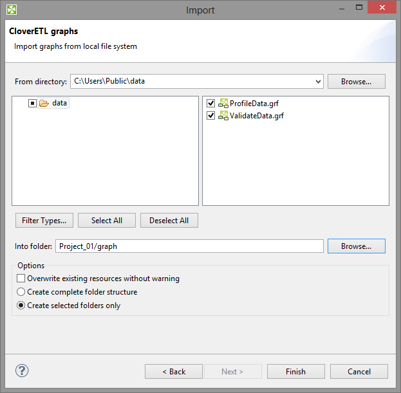Open the From directory dropdown list
Image resolution: width=401 pixels, height=393 pixels.
click(x=318, y=82)
